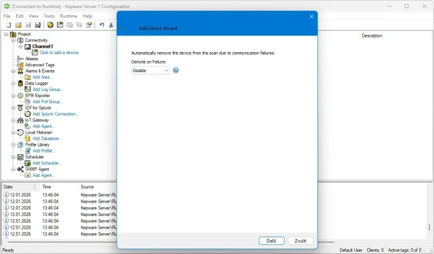Click the 'Add Schedule...' link
This screenshot has height=254, width=434.
click(47, 163)
